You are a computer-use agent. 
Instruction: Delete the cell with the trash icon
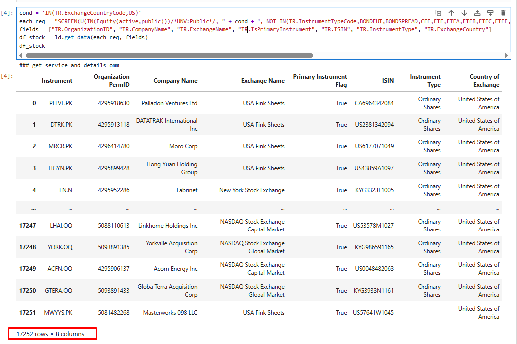[x=503, y=13]
